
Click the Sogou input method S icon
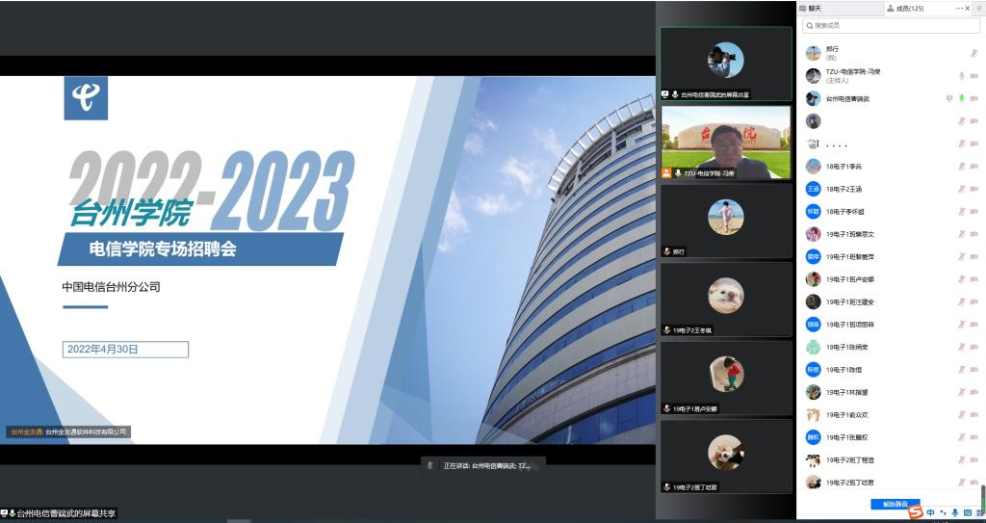(x=915, y=511)
